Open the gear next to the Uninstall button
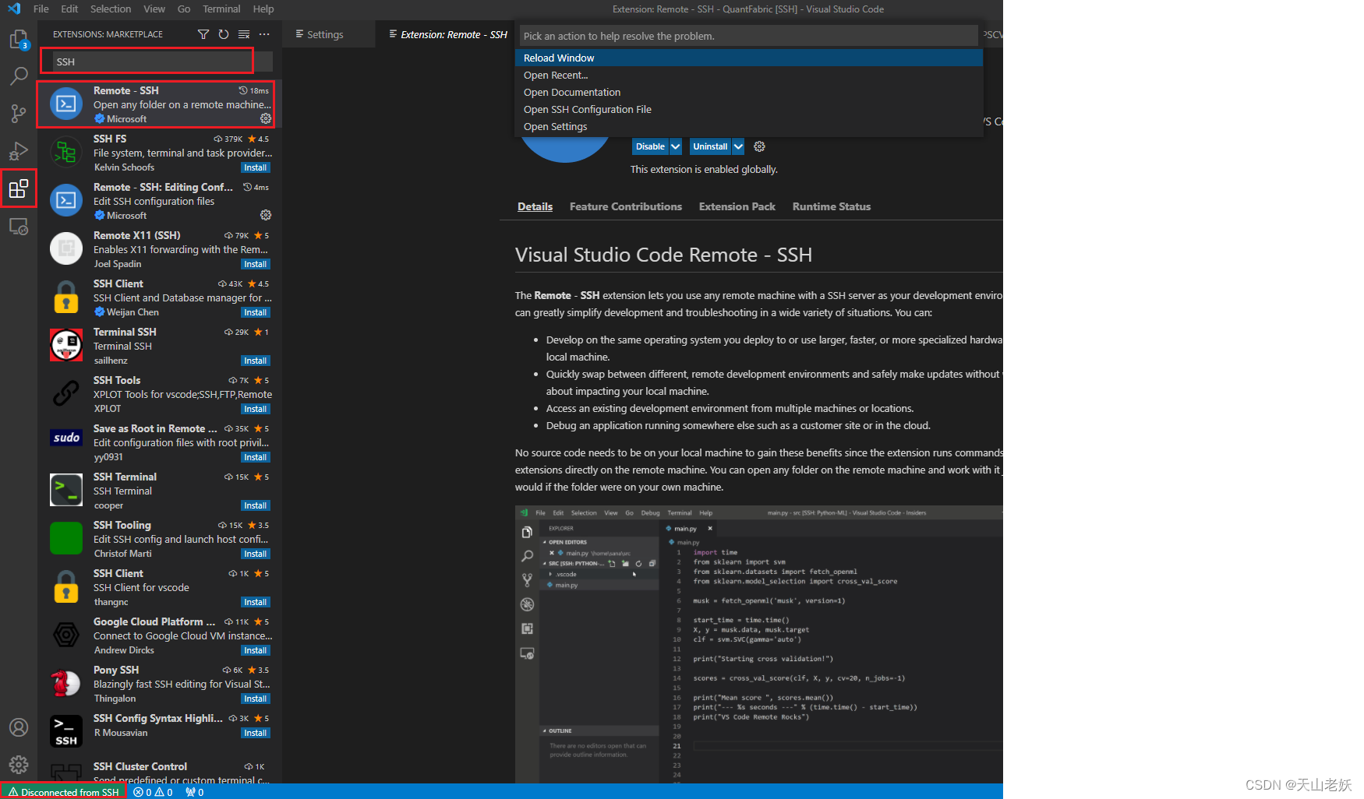 coord(759,146)
